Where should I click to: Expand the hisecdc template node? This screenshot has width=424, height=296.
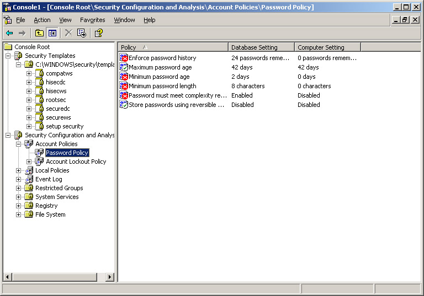(29, 82)
